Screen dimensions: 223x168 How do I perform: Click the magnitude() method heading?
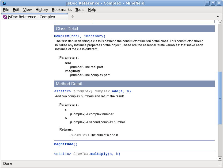[66, 144]
